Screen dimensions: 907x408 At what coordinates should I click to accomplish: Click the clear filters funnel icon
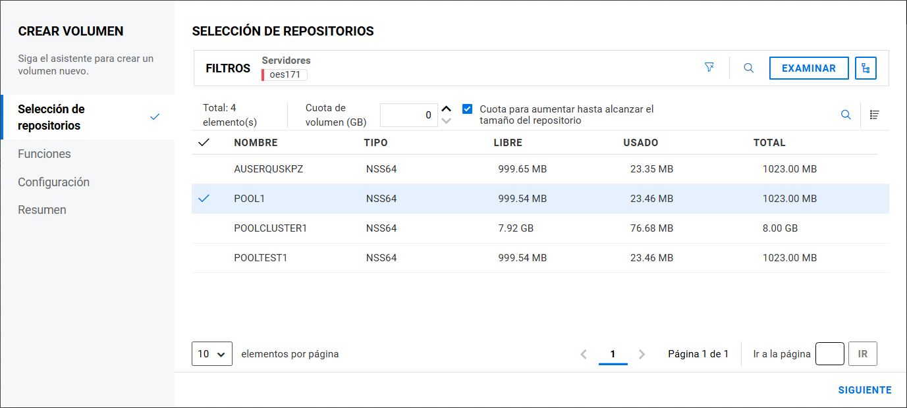click(x=709, y=68)
